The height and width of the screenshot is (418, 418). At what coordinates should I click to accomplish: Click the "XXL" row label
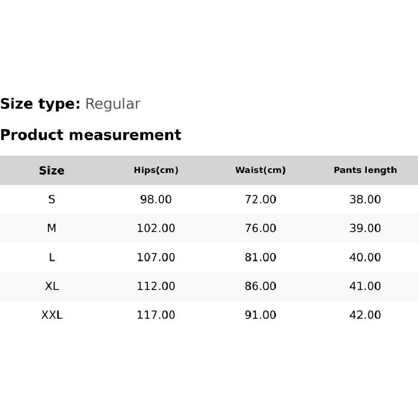point(52,315)
